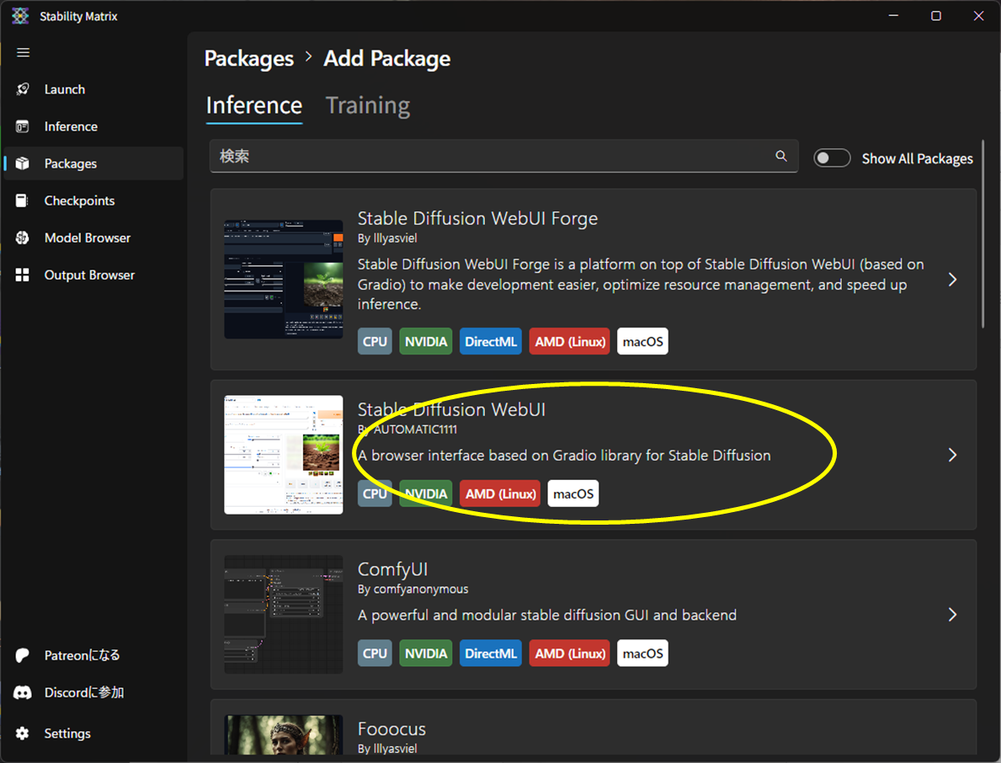Go back to Packages breadcrumb
Image resolution: width=1001 pixels, height=763 pixels.
coord(249,58)
